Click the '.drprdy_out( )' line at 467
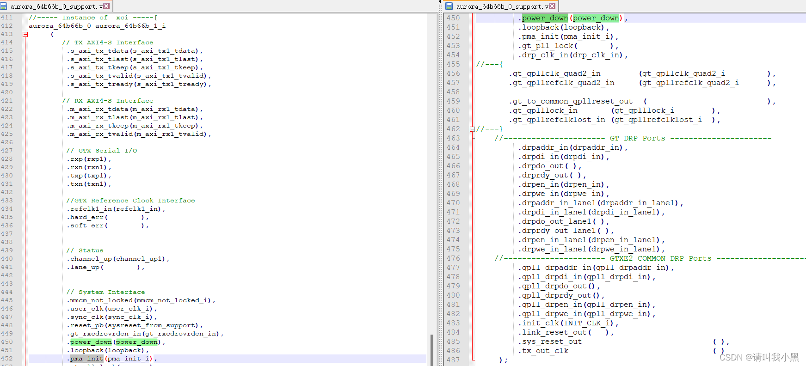This screenshot has width=806, height=366. pos(552,175)
